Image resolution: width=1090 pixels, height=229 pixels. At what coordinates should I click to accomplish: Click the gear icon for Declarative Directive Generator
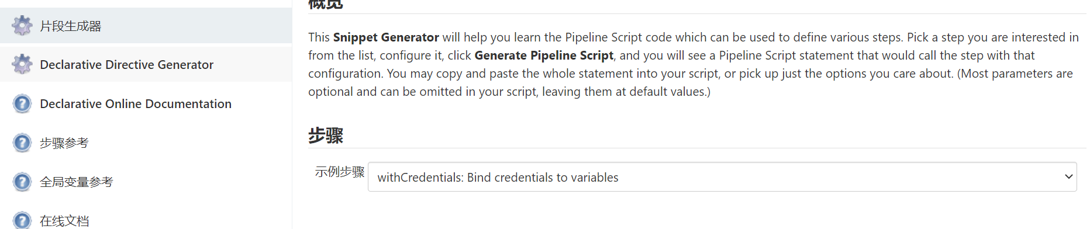(x=22, y=64)
